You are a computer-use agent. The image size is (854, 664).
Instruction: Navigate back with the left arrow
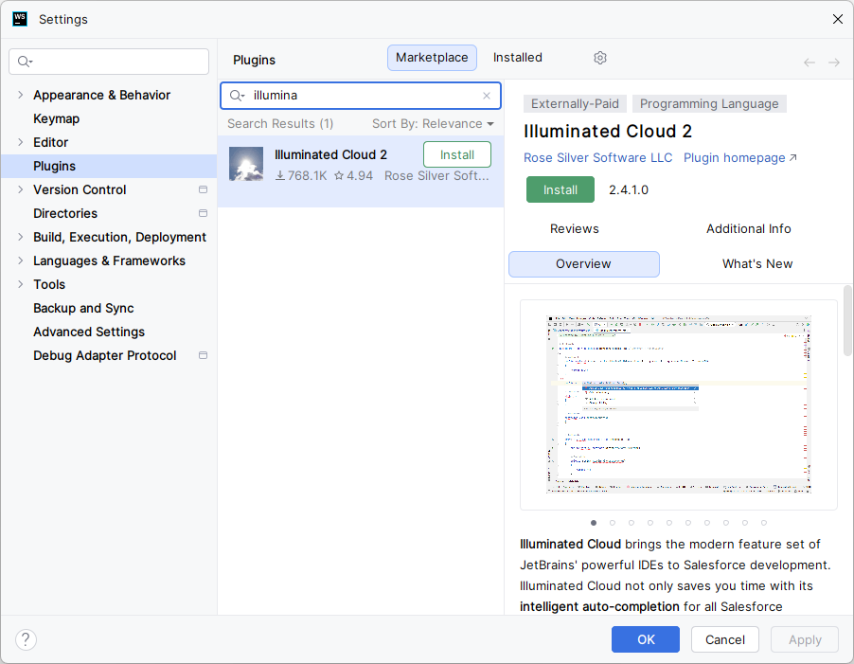coord(810,63)
